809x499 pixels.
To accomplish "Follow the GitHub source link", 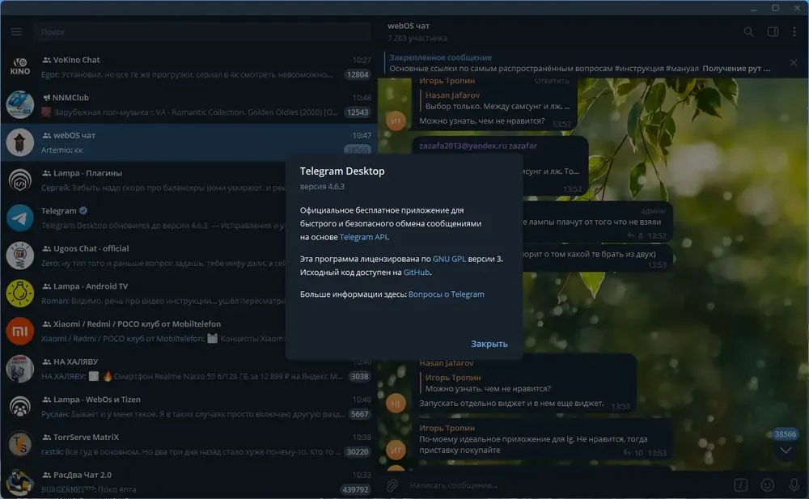I will tap(417, 272).
